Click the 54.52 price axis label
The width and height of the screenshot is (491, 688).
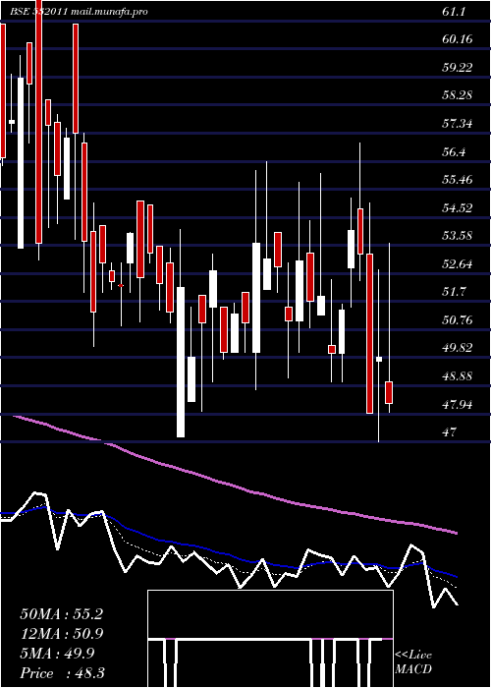(458, 208)
